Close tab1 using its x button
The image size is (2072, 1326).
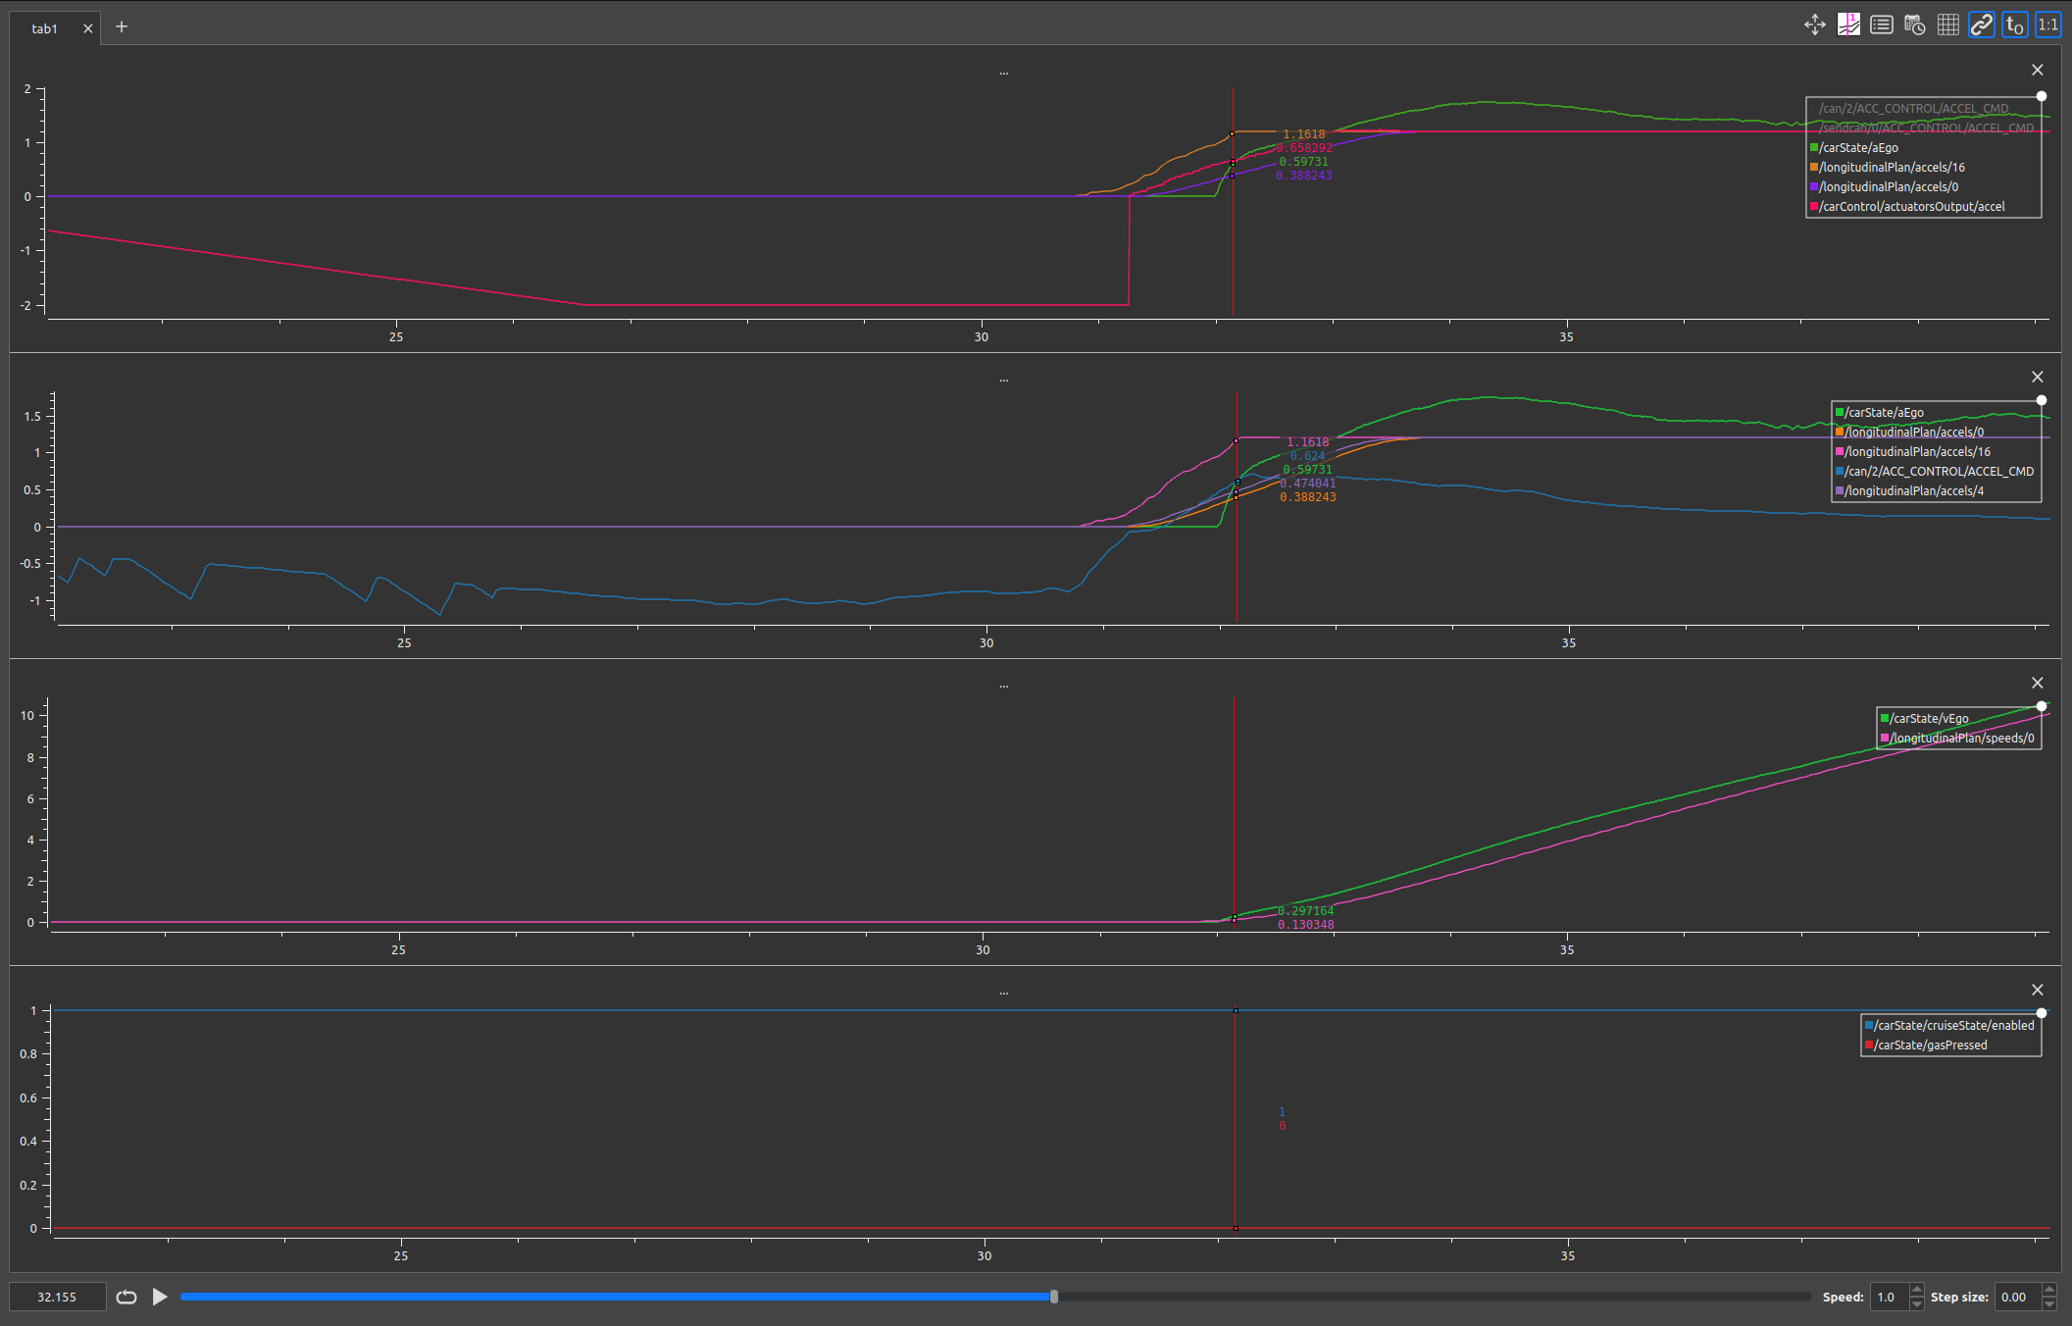(x=88, y=28)
